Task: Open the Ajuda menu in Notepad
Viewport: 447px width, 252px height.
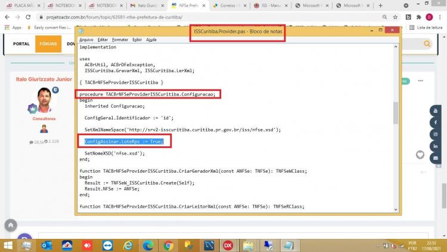Action: click(x=151, y=40)
